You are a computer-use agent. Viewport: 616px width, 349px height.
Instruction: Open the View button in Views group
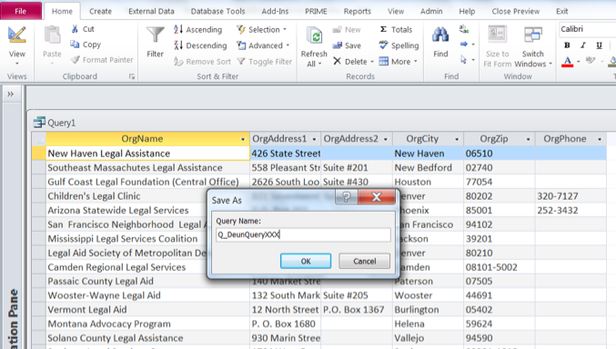coord(17,45)
